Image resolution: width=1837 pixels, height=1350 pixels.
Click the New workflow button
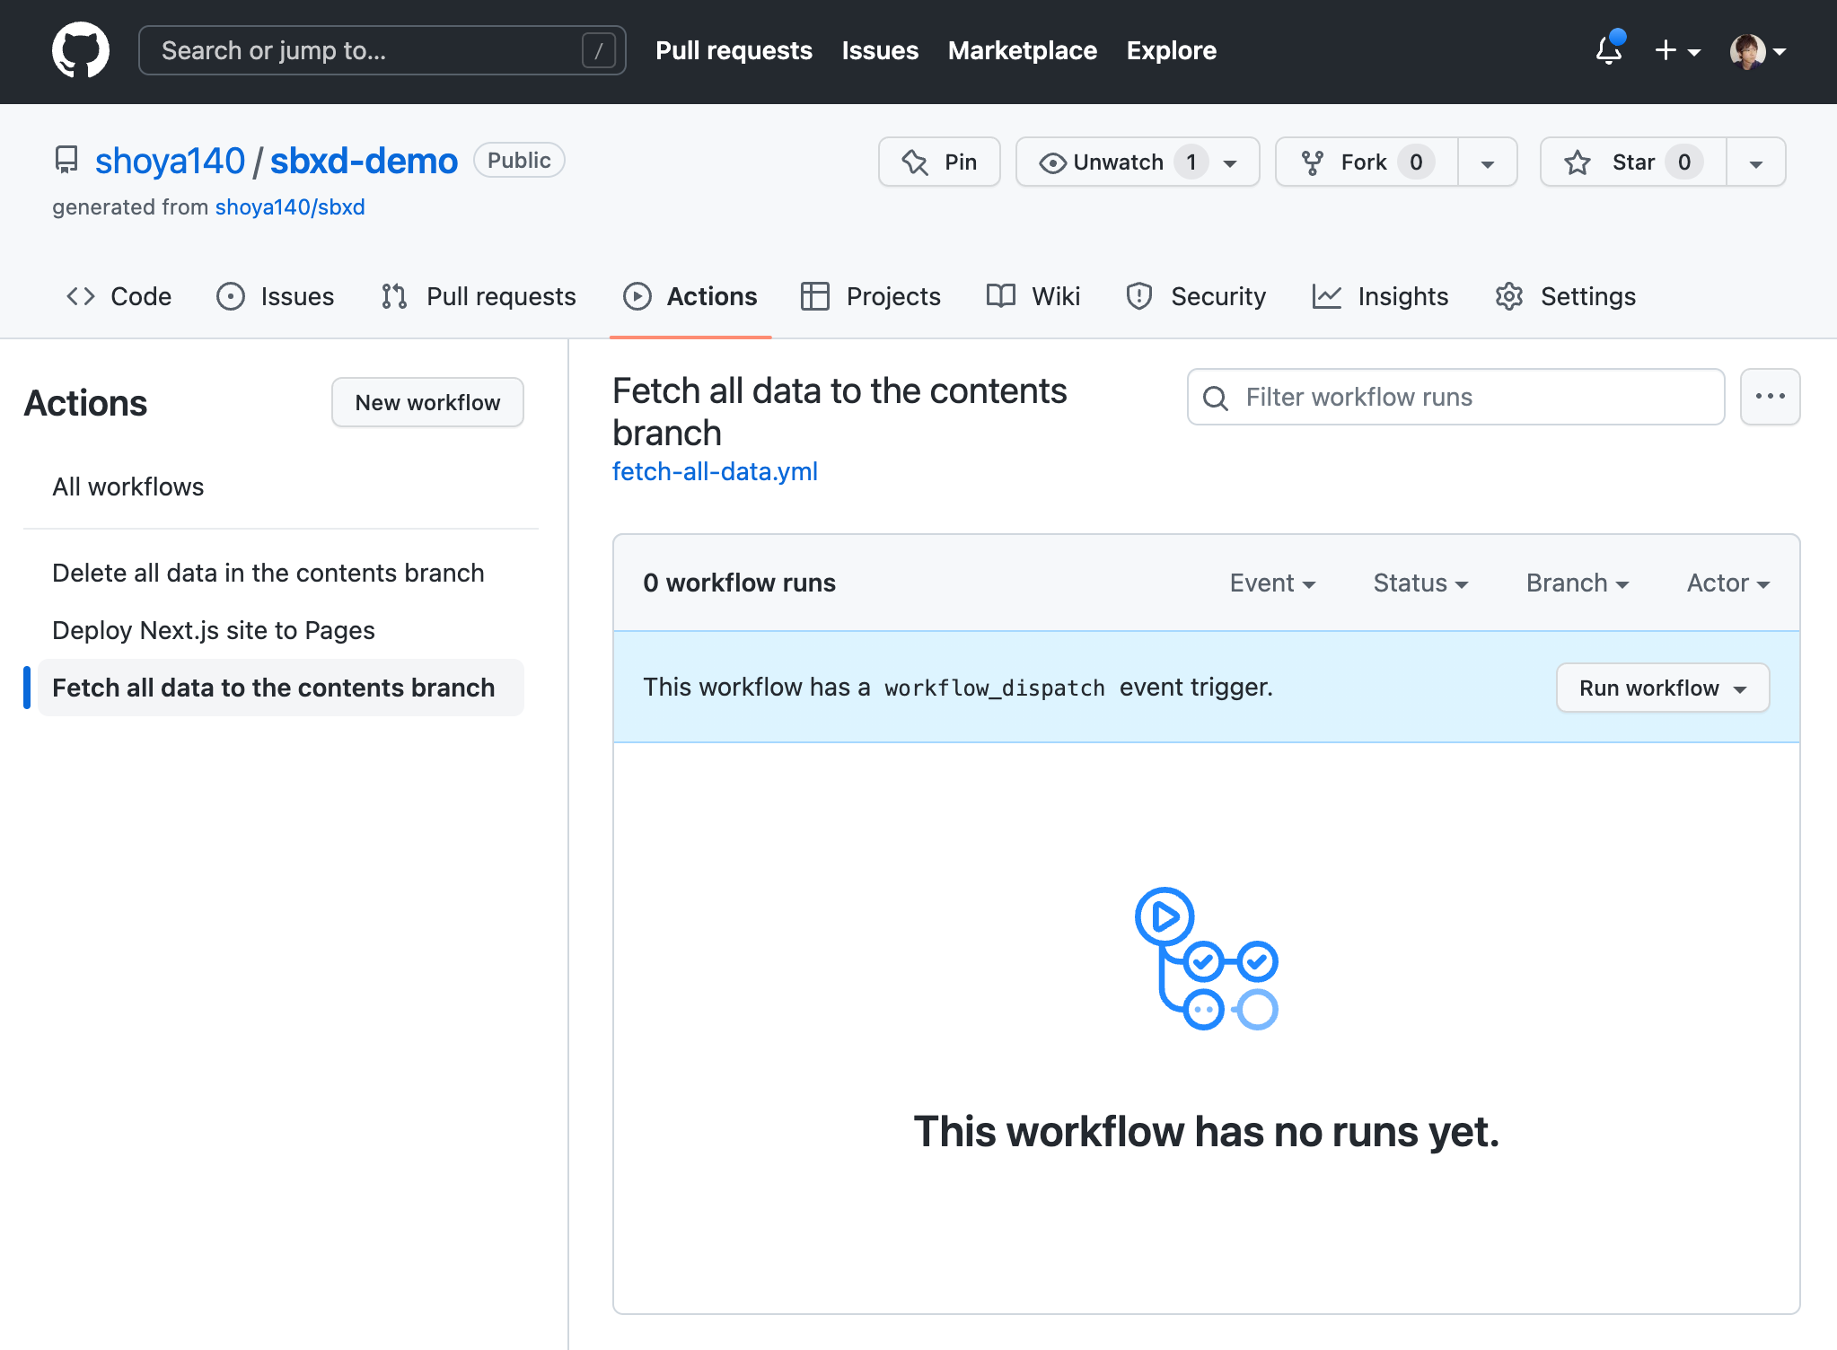[x=427, y=402]
